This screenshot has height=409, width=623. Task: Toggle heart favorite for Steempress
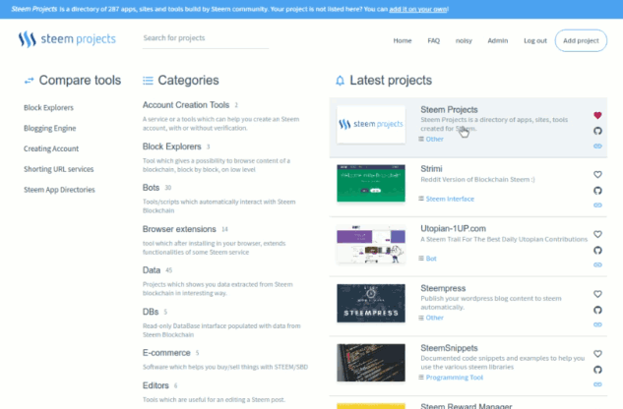[597, 294]
